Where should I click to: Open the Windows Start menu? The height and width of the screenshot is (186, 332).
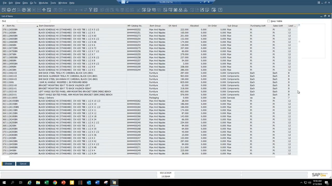pyautogui.click(x=4, y=183)
